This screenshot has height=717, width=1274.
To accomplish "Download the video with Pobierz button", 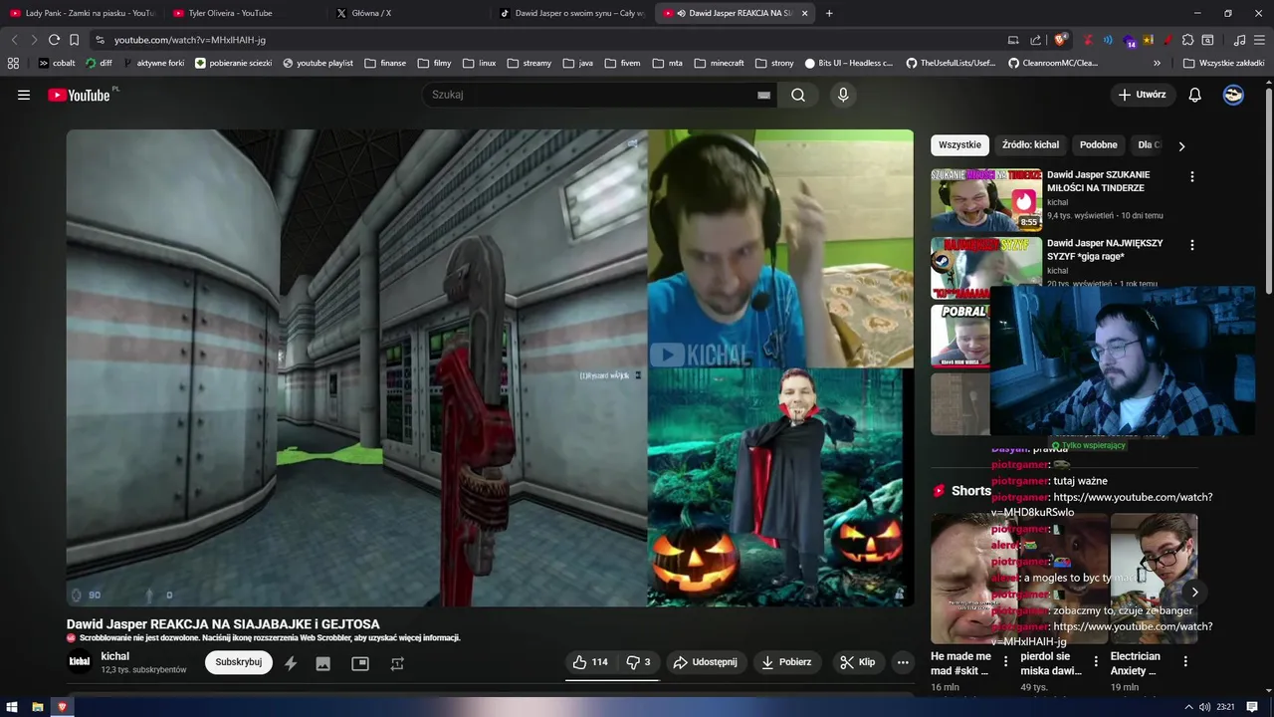I will [786, 662].
